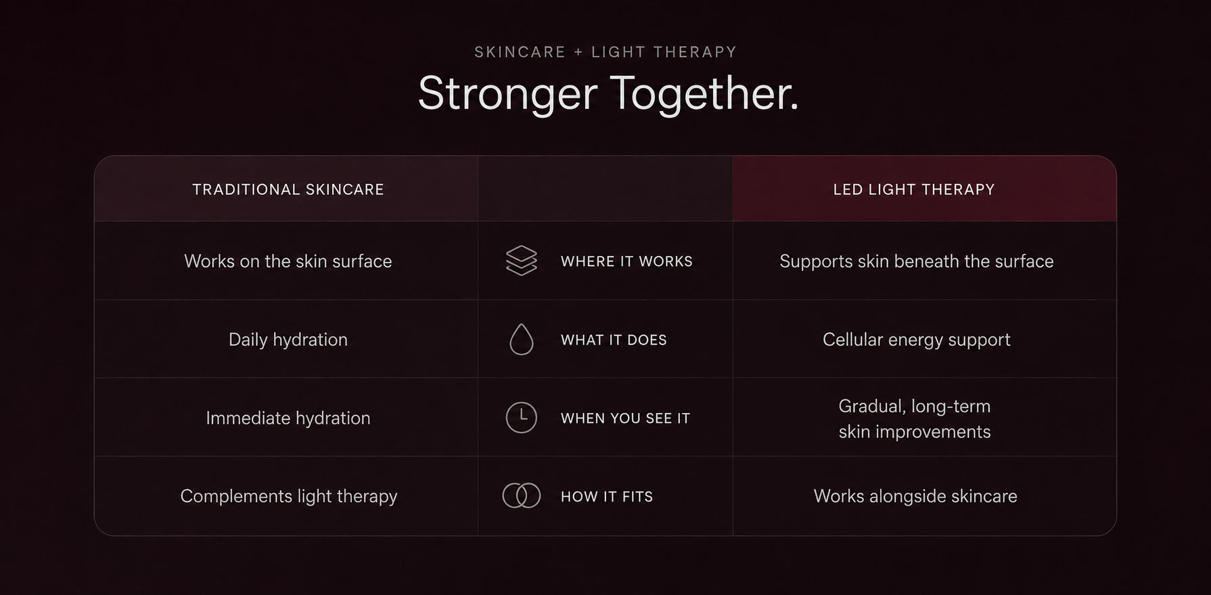Click the clock icon
Viewport: 1211px width, 595px height.
(521, 418)
